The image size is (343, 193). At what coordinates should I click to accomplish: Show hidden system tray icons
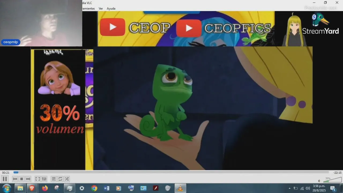tap(289, 188)
